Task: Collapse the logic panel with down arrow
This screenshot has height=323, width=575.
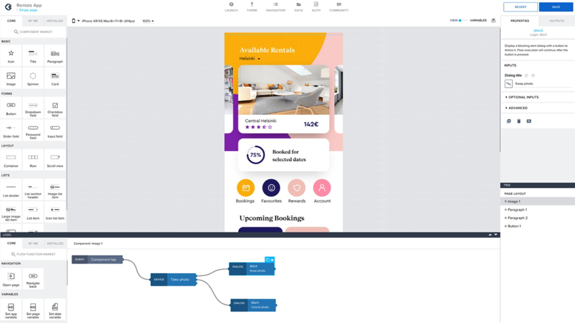Action: click(x=496, y=235)
